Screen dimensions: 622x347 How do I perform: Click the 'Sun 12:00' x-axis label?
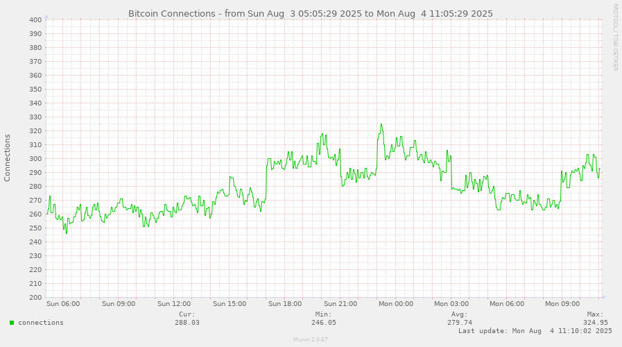tap(174, 303)
